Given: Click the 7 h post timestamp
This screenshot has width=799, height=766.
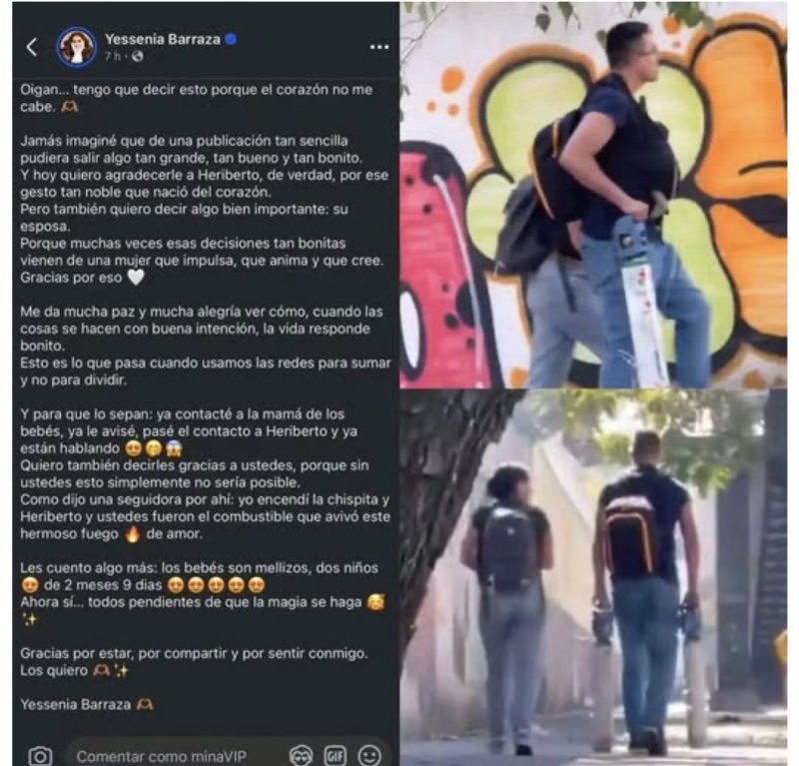Looking at the screenshot, I should point(113,56).
